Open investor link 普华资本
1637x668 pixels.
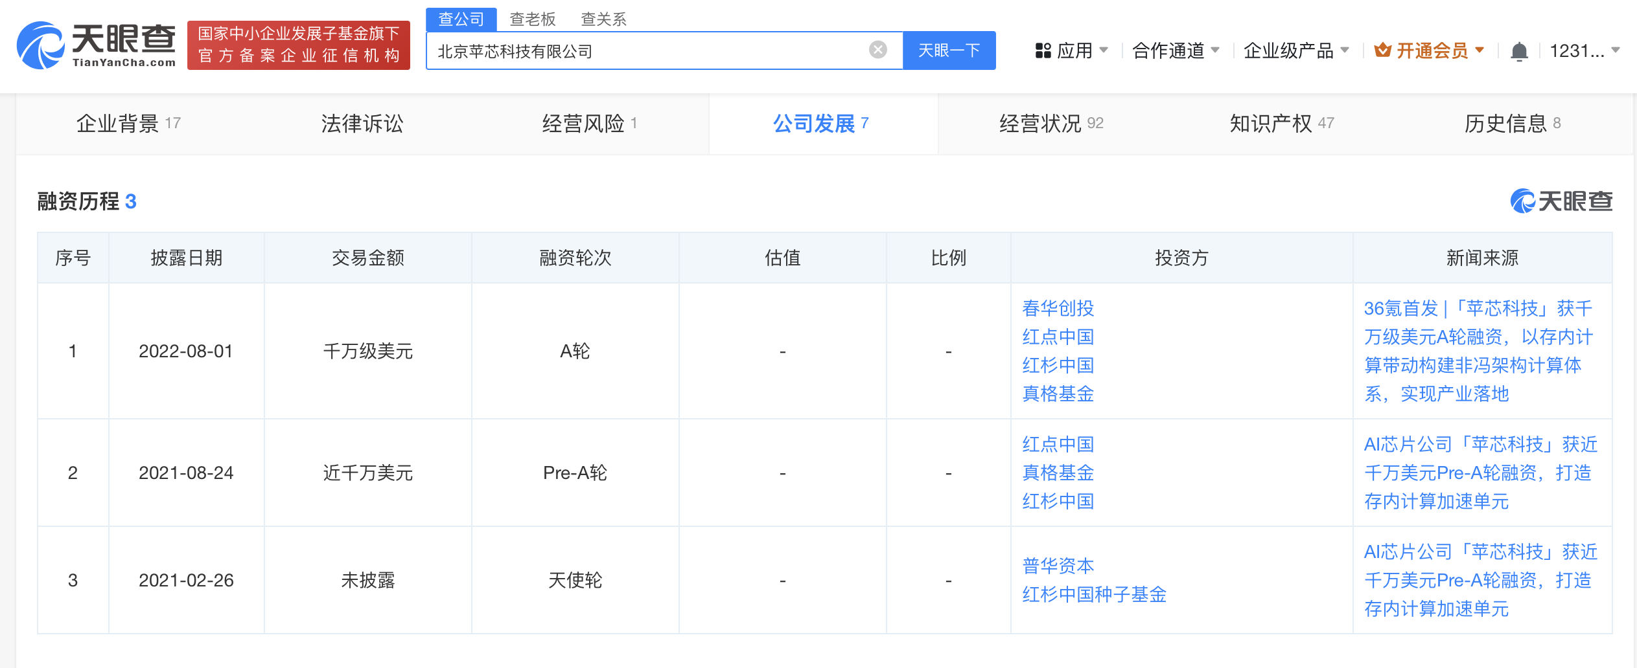1058,566
